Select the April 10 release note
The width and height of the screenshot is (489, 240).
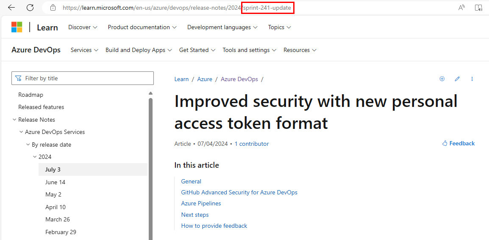coord(56,207)
